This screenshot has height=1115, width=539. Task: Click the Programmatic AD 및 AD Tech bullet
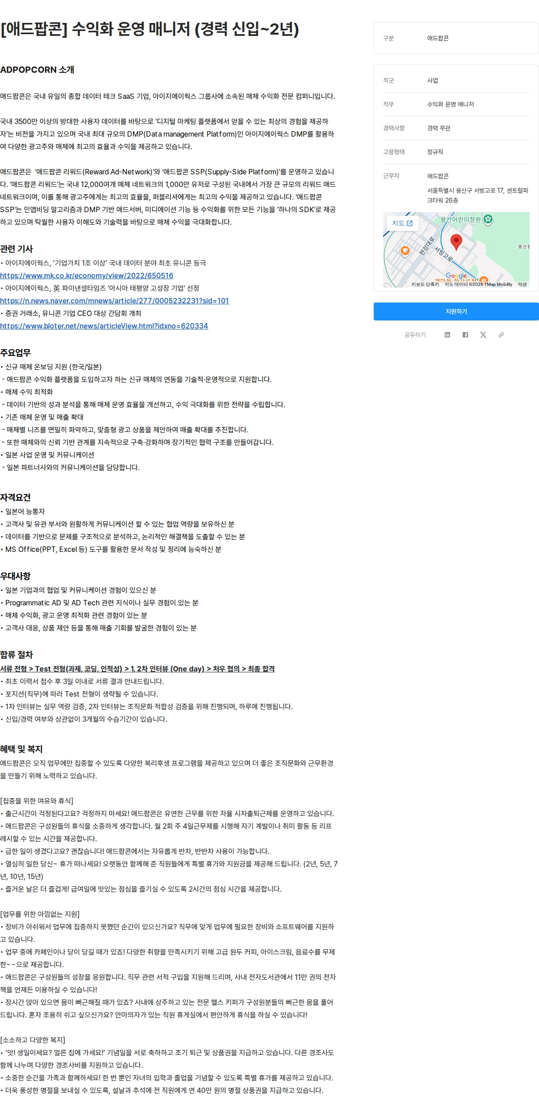tap(99, 603)
